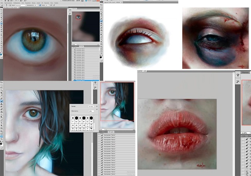Click the portrait navigator thumbnail preview
The width and height of the screenshot is (251, 176).
click(117, 105)
